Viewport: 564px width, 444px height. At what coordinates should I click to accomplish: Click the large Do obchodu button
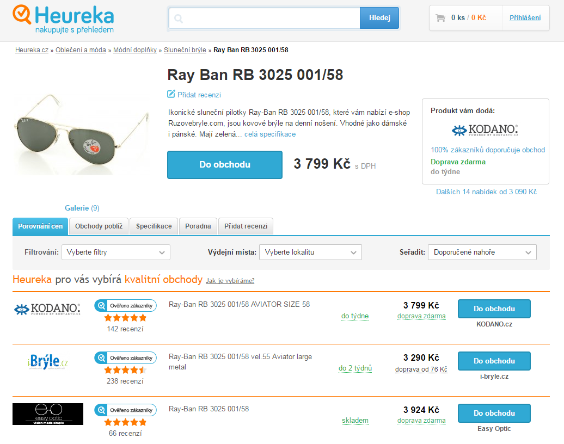[225, 165]
